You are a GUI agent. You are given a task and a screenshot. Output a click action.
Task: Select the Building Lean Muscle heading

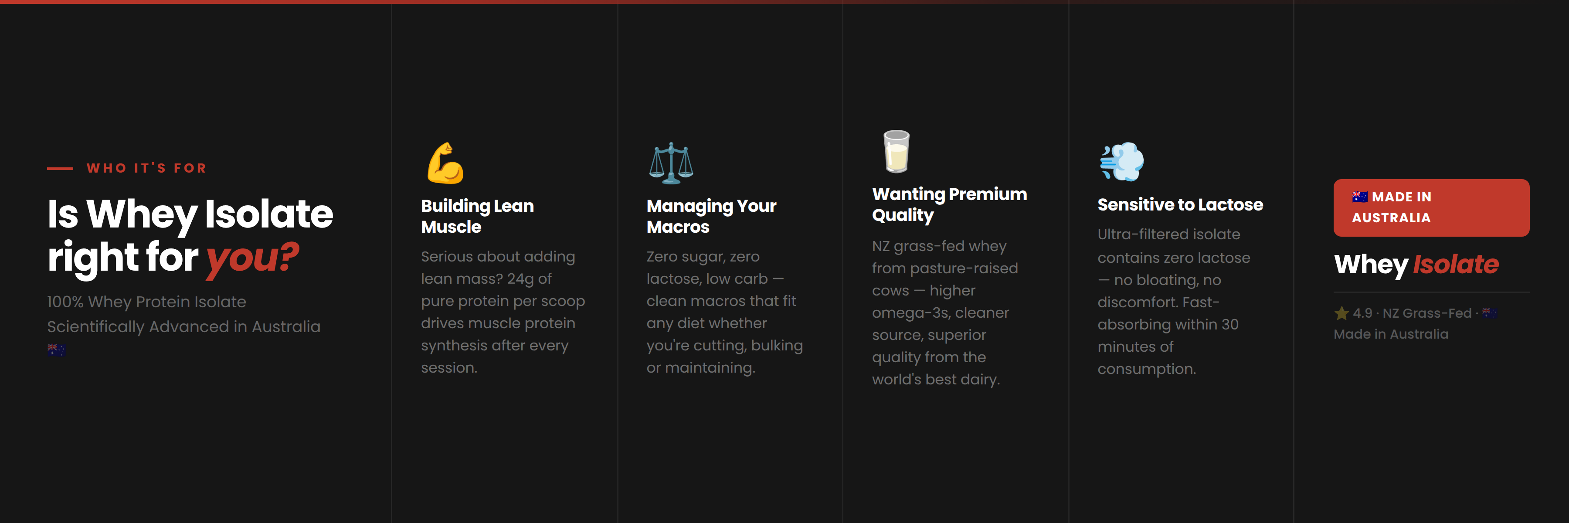pyautogui.click(x=477, y=216)
